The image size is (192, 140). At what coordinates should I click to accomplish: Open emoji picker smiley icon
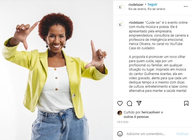(120, 134)
